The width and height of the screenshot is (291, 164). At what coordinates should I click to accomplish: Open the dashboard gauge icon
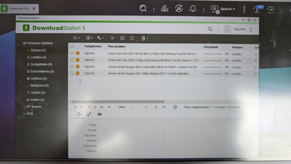click(271, 10)
